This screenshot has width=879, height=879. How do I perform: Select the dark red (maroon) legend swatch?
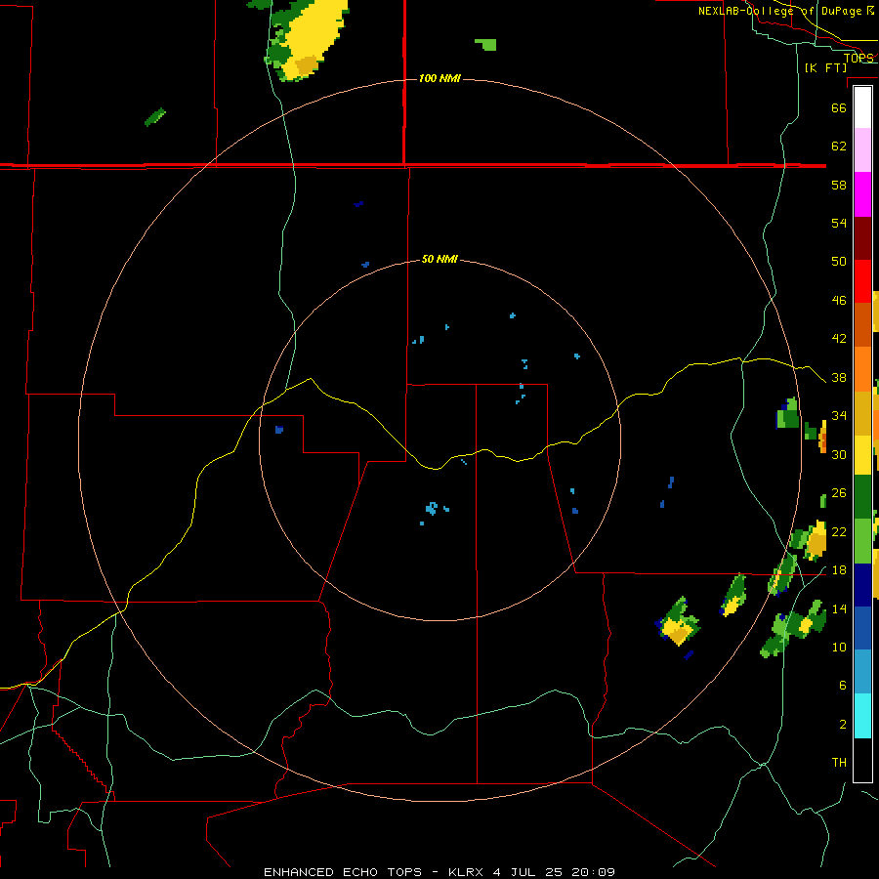coord(862,238)
